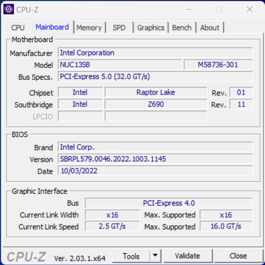The width and height of the screenshot is (265, 265).
Task: Click the BIOS Date 10/03/2022 field
Action: pos(155,171)
